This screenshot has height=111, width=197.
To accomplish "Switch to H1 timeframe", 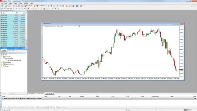I will point(14,9).
